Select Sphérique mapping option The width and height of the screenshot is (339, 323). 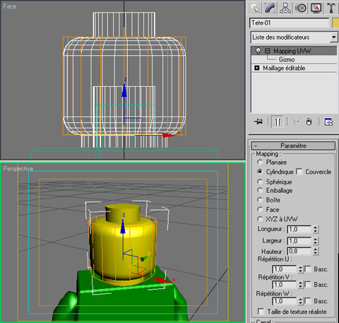click(260, 182)
